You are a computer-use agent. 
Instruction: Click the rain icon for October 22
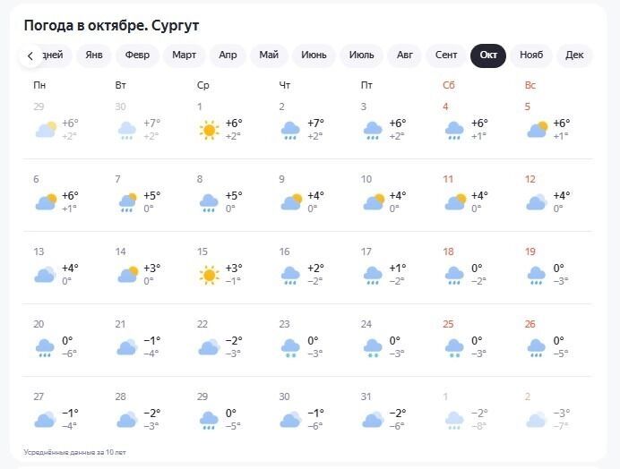pos(209,347)
